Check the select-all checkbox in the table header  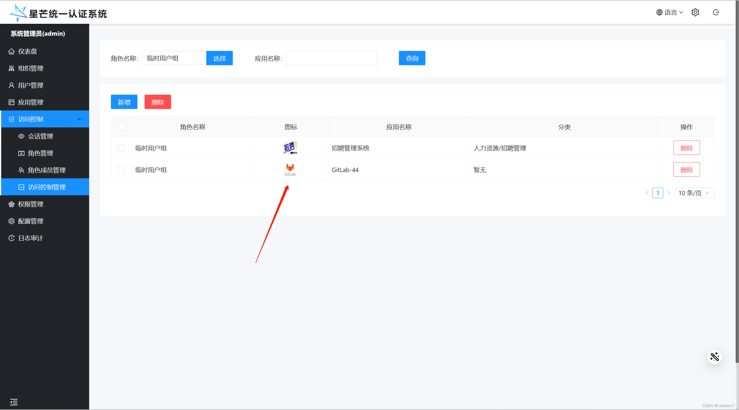121,127
